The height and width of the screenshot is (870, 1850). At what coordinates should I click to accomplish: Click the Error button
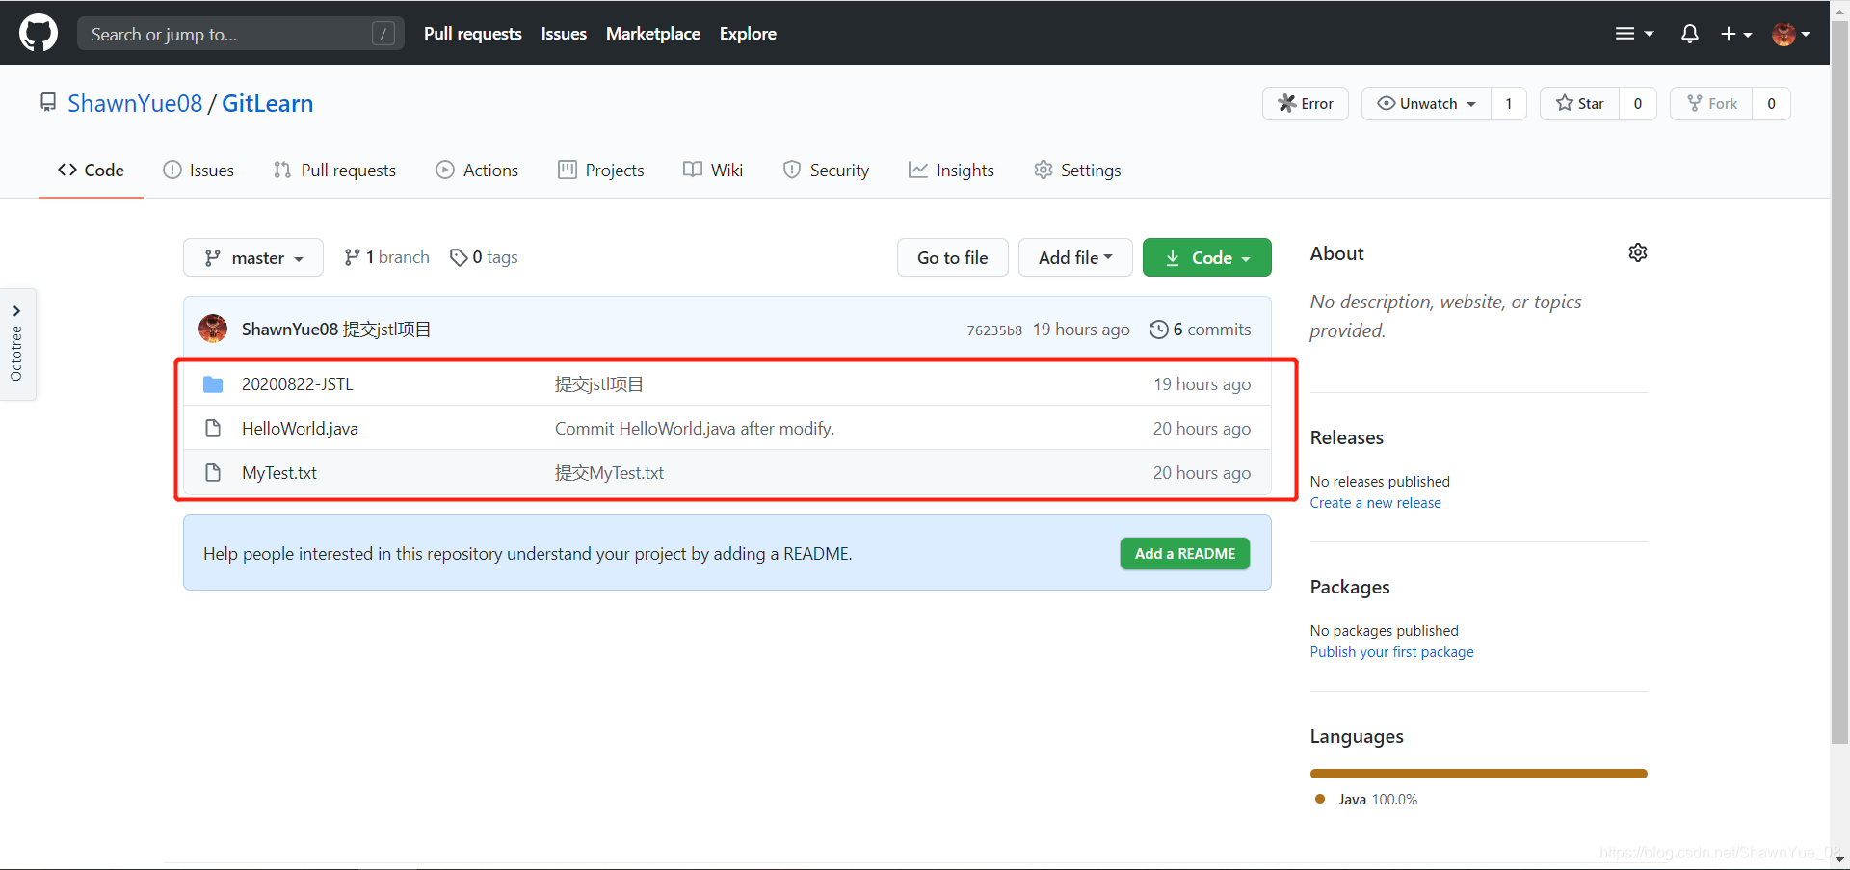pos(1305,103)
